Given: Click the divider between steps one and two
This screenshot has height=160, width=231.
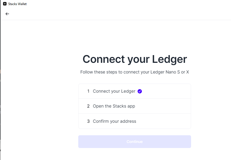Looking at the screenshot, I should [x=134, y=99].
